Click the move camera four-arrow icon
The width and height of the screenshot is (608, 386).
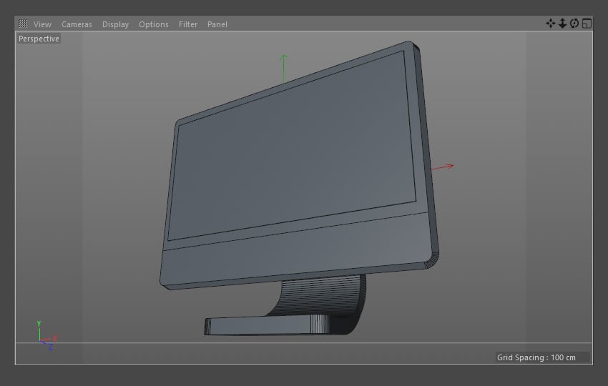(550, 24)
